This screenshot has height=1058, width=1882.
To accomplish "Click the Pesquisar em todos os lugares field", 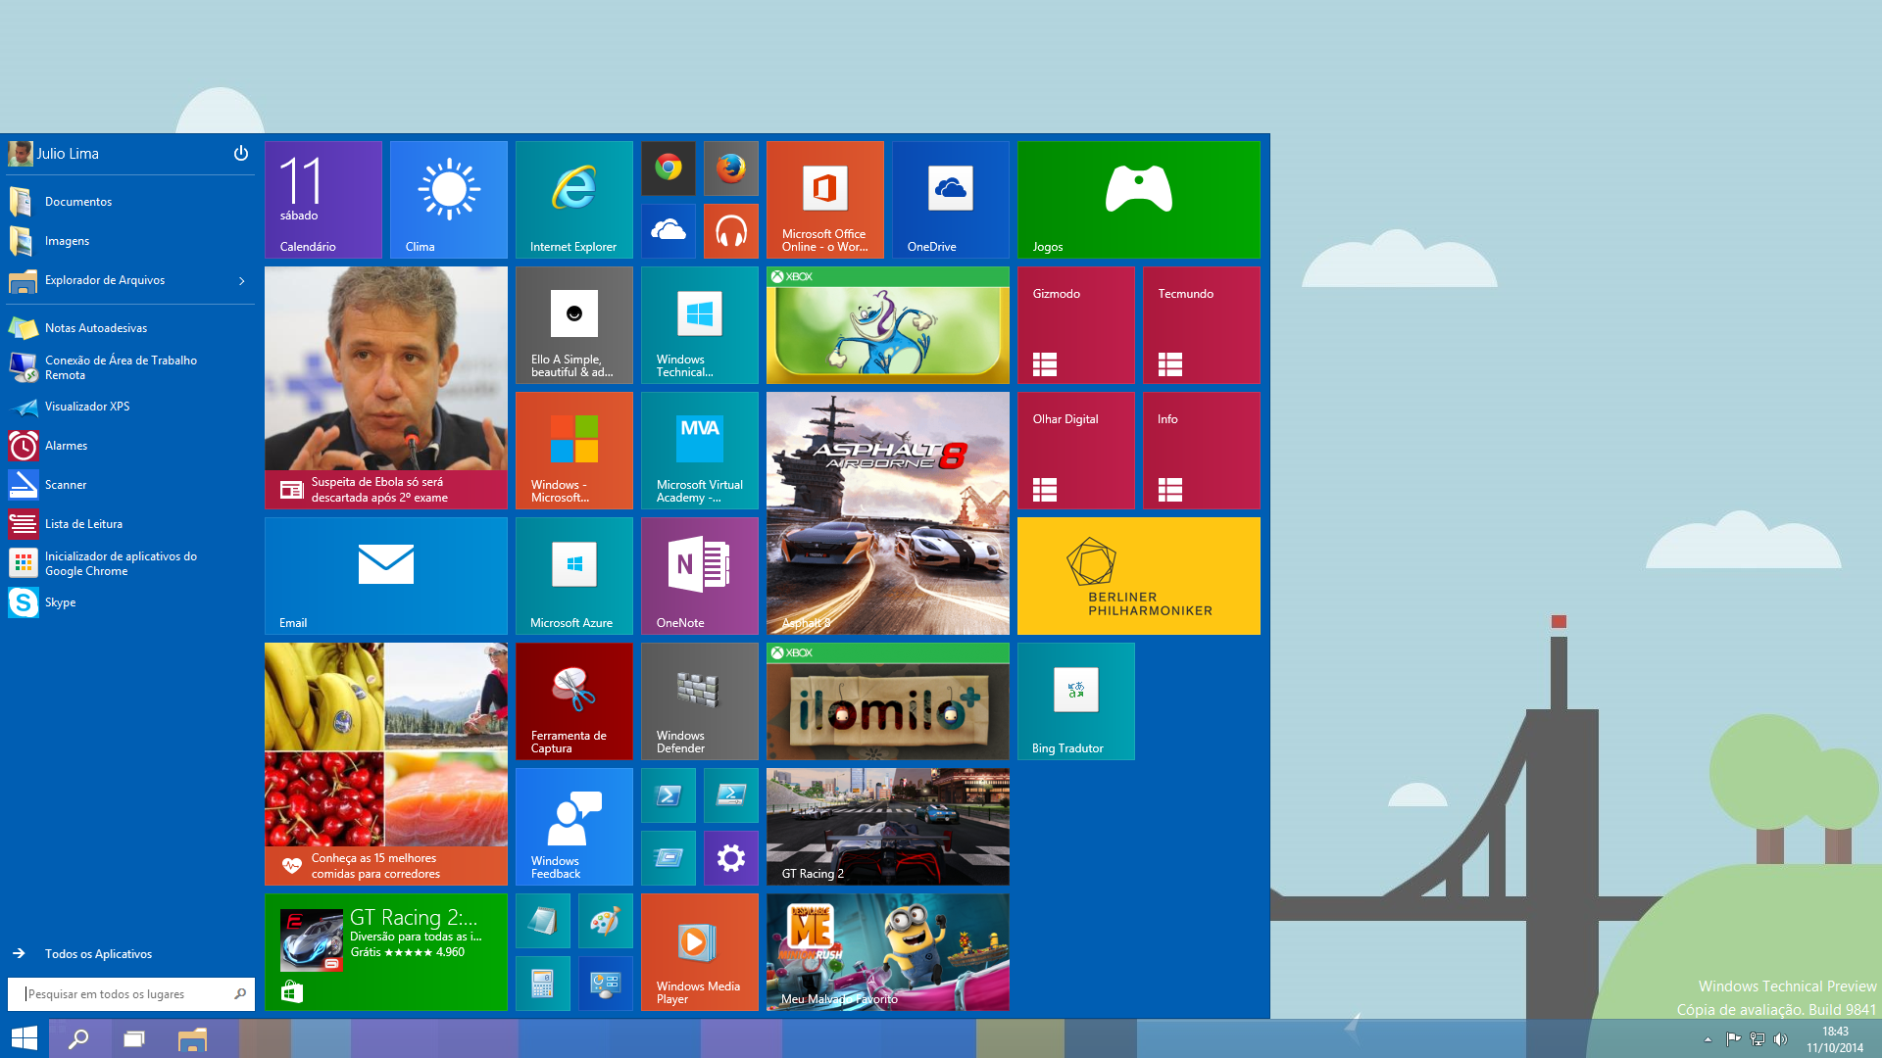I will coord(131,994).
